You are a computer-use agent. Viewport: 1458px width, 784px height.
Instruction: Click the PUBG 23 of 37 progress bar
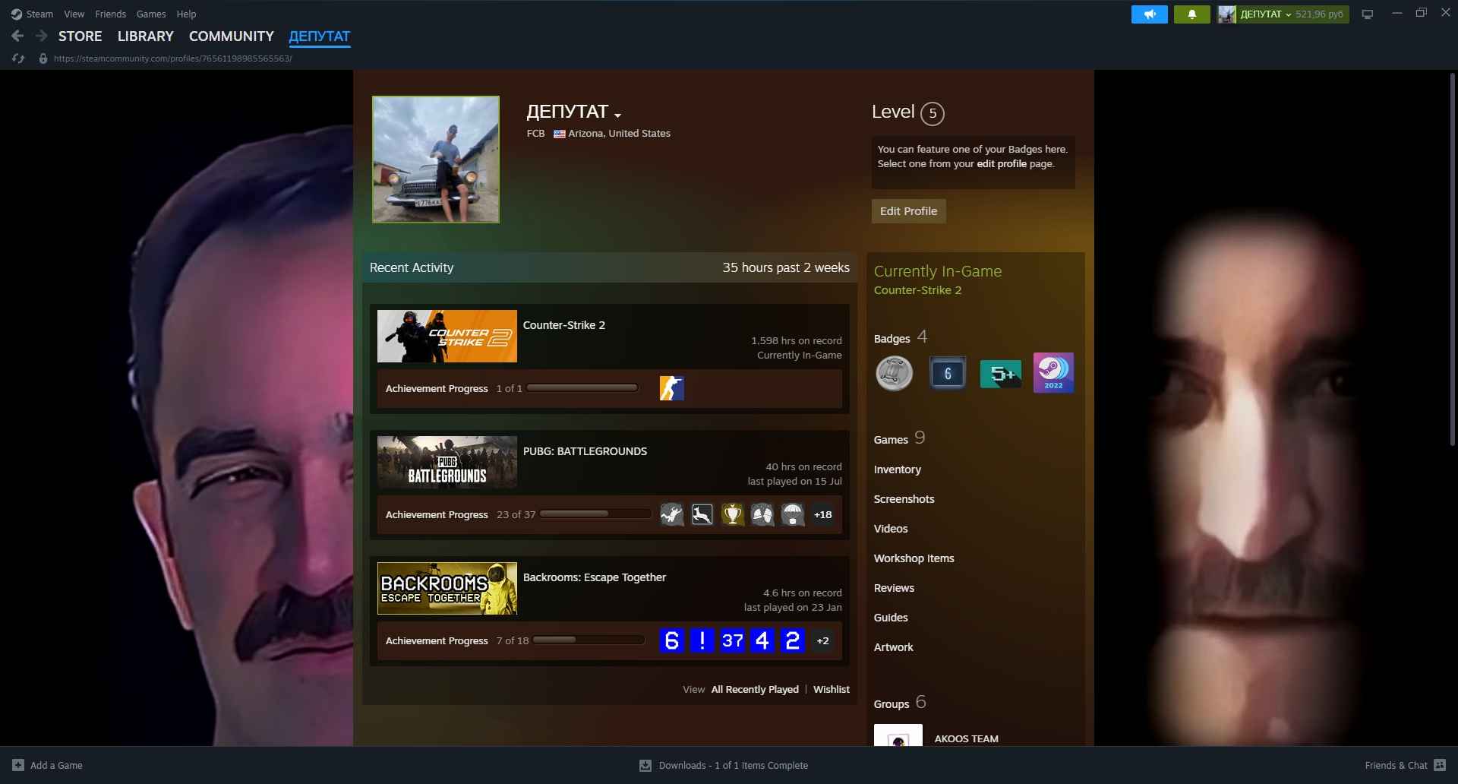pos(595,514)
